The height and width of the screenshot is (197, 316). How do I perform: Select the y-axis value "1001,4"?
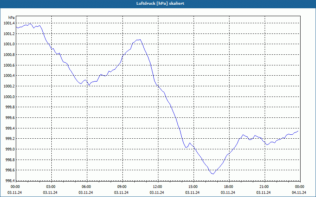(x=9, y=23)
